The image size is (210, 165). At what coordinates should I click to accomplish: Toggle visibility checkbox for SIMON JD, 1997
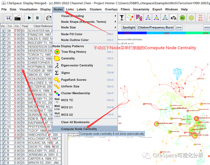pos(3,75)
